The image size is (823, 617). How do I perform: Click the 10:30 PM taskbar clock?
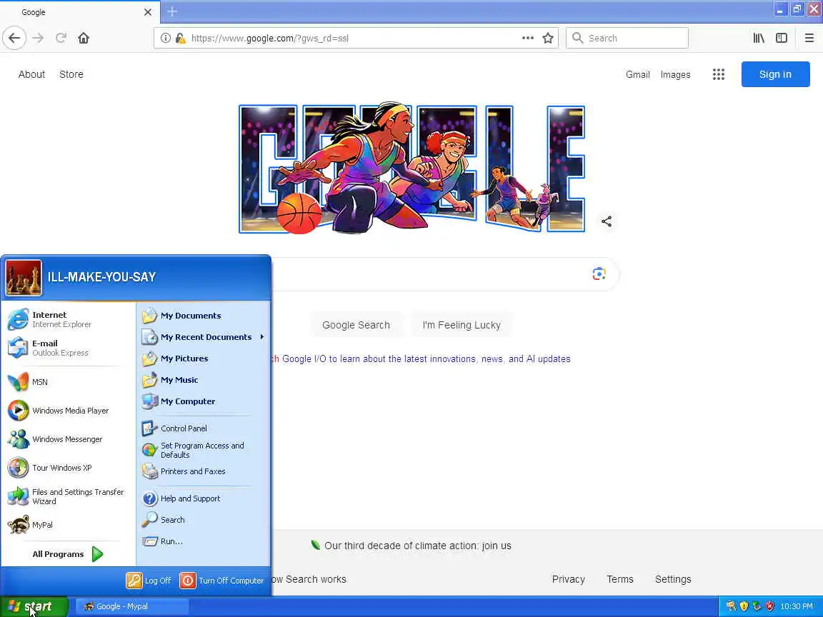coord(797,606)
